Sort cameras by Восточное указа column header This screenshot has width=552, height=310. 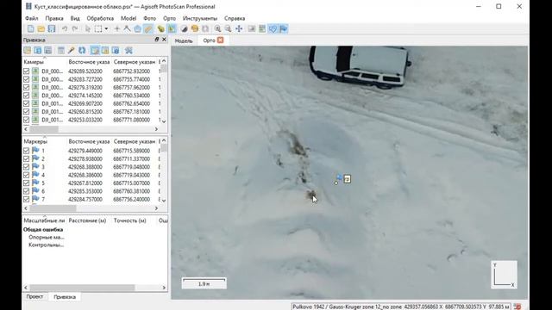89,62
